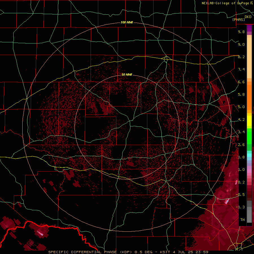Click the 0.5 DEG elevation text in caption
The image size is (254, 254).
click(x=144, y=252)
